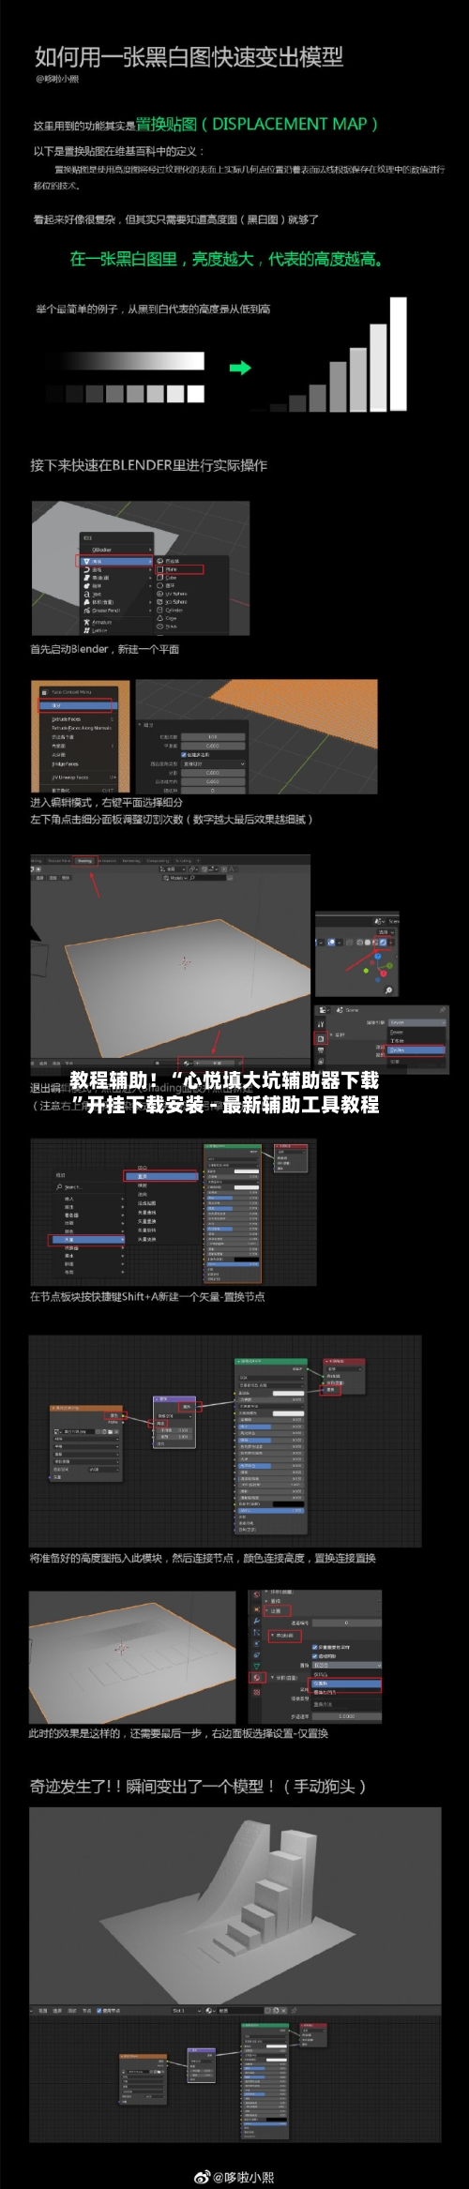Click the Plane mesh icon in submenu

point(160,569)
